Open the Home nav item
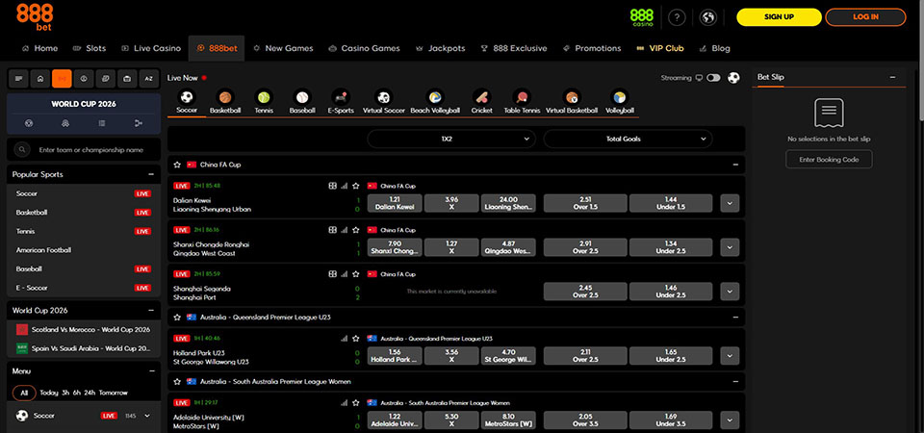 [x=40, y=48]
